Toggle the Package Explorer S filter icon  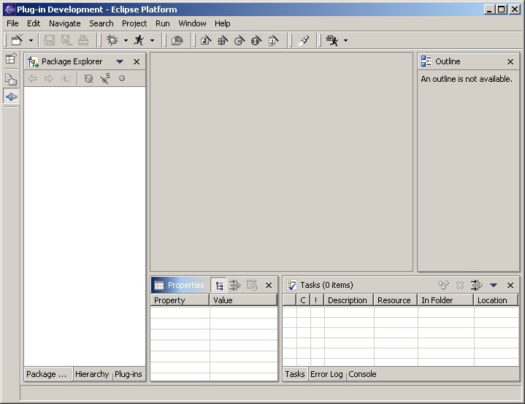click(x=105, y=79)
